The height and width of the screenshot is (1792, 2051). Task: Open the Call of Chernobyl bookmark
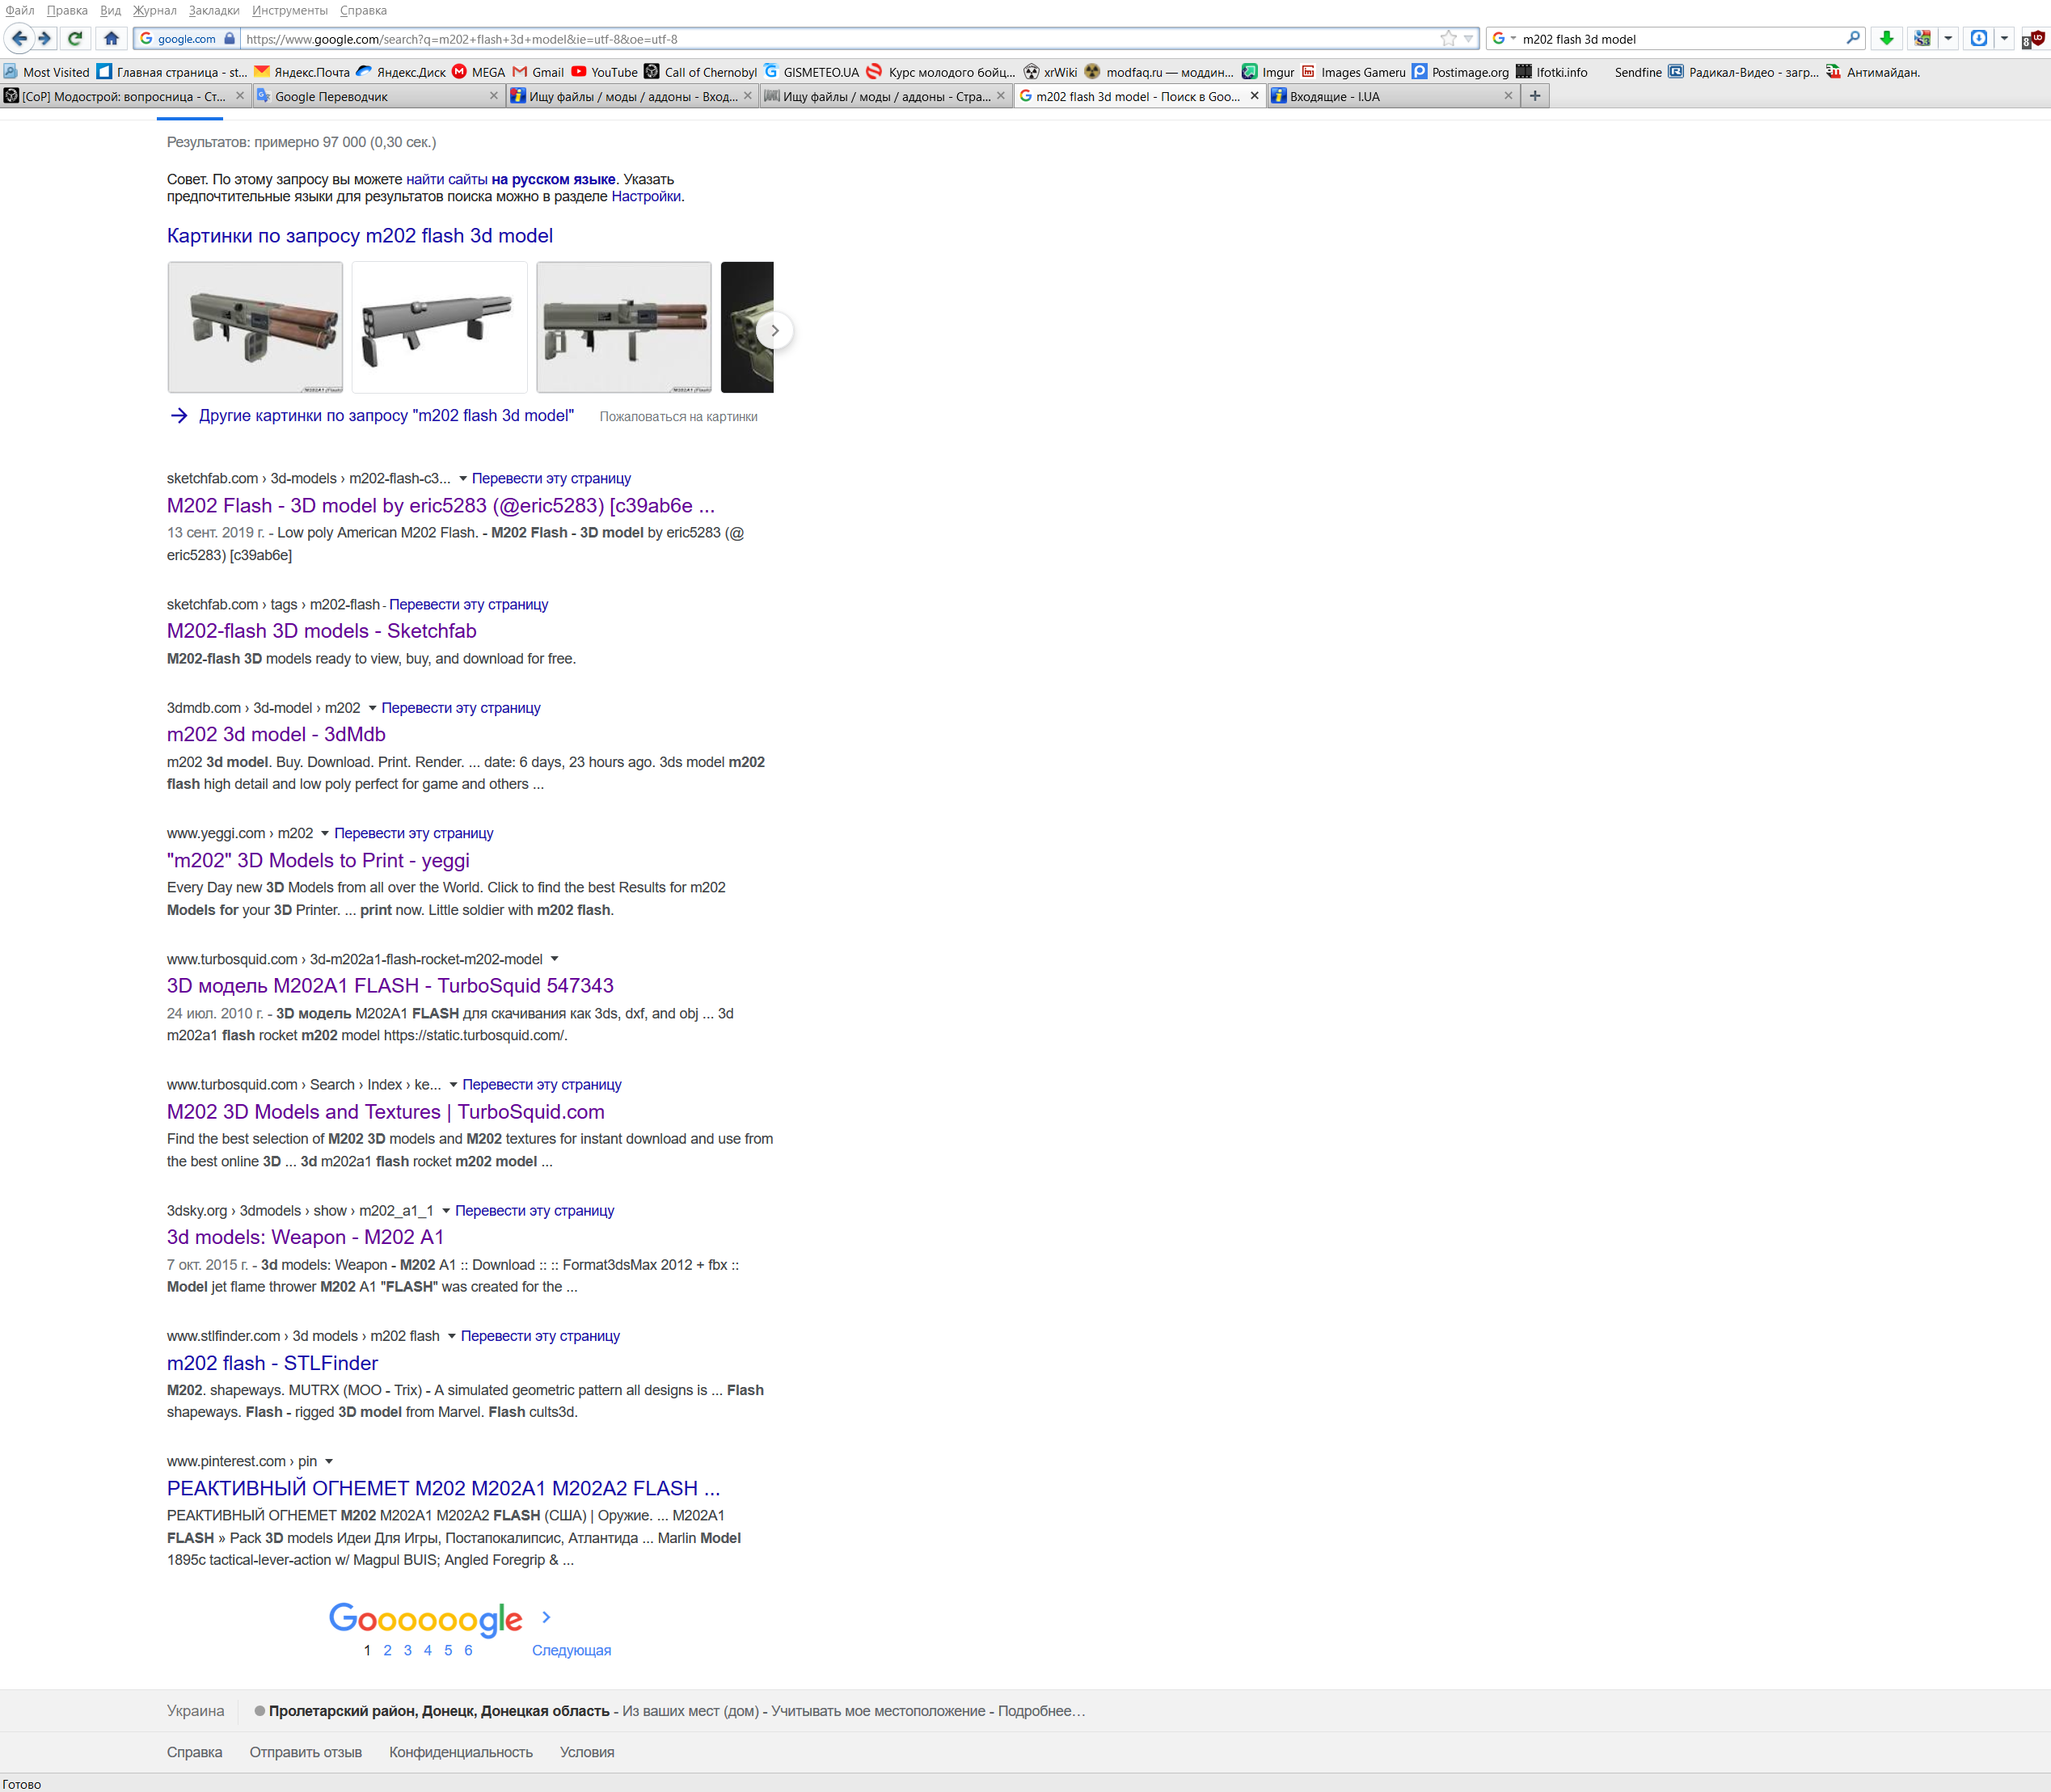[x=700, y=72]
